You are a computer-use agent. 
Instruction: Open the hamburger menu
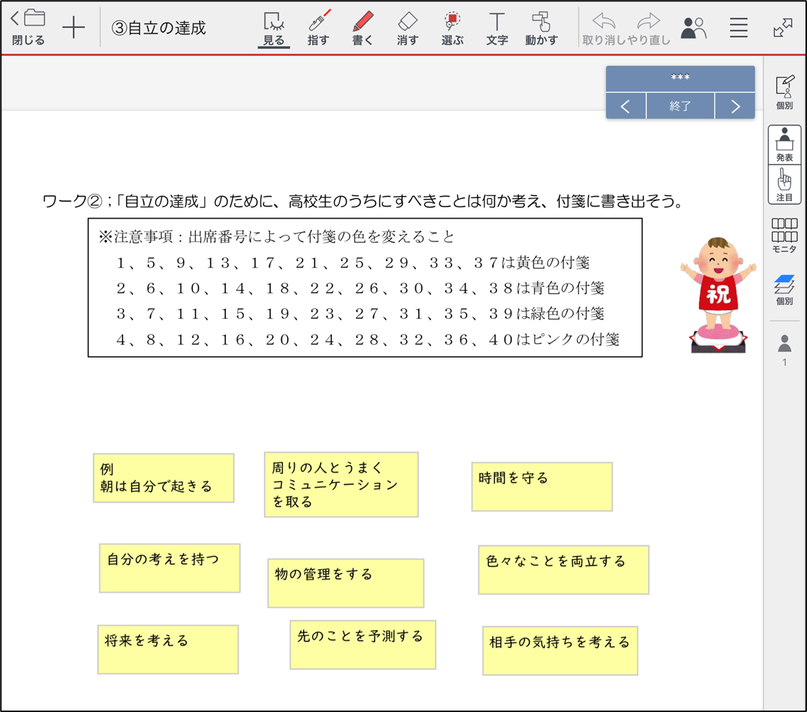point(739,28)
